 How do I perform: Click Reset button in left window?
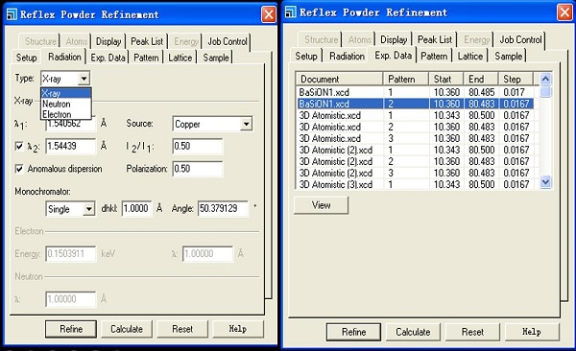(182, 329)
